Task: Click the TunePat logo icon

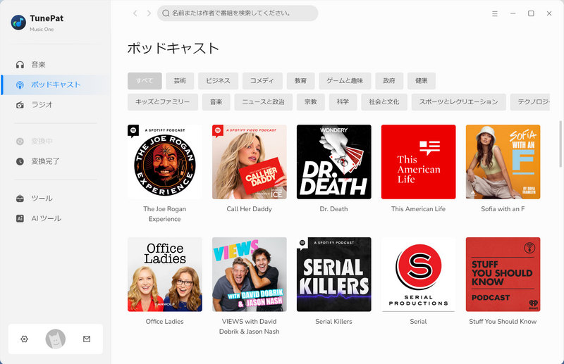Action: 18,23
